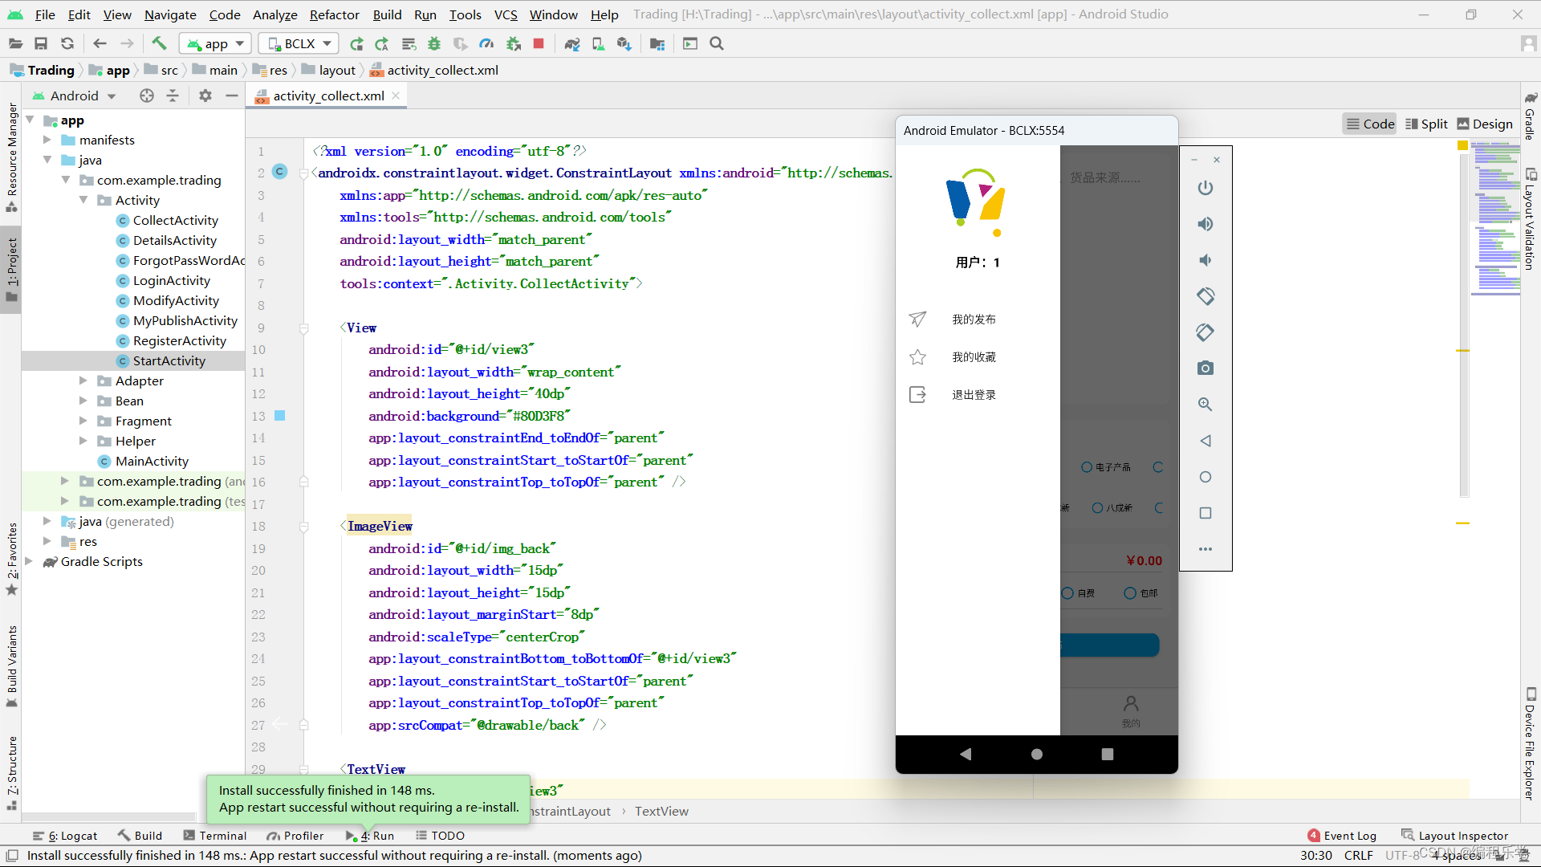Click the hammer Make Project icon
The image size is (1541, 867).
pyautogui.click(x=159, y=43)
